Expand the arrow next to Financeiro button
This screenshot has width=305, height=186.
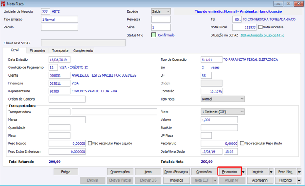coord(243,172)
